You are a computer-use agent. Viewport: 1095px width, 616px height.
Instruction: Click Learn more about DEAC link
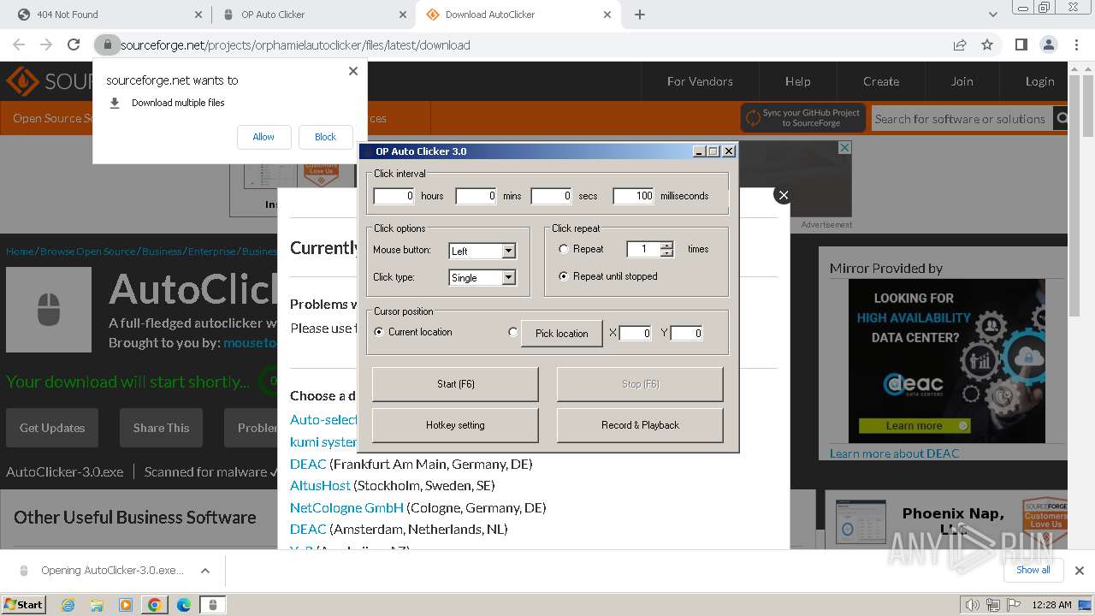894,453
